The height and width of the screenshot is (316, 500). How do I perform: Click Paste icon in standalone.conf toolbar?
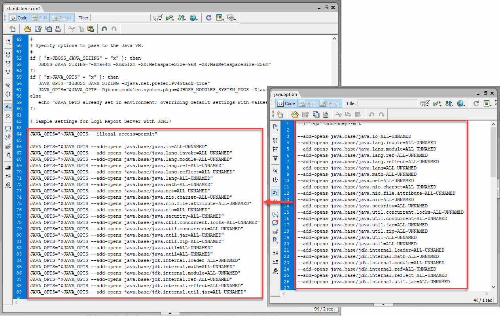coord(91,29)
